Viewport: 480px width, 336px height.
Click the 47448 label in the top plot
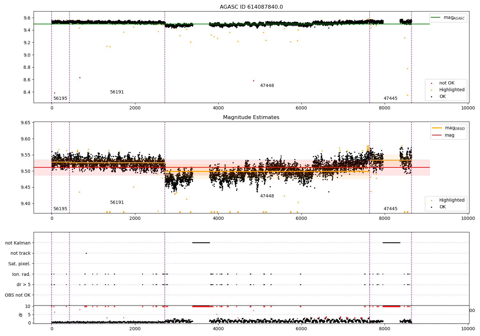tap(267, 86)
